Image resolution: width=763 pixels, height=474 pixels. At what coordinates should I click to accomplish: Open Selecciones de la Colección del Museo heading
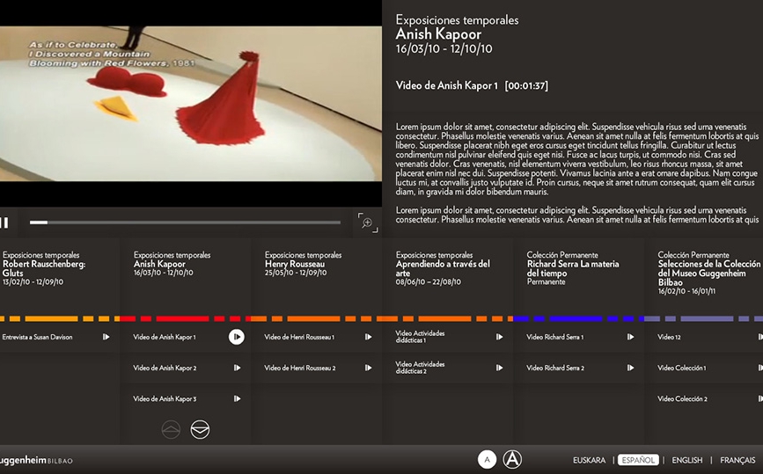[x=709, y=273]
